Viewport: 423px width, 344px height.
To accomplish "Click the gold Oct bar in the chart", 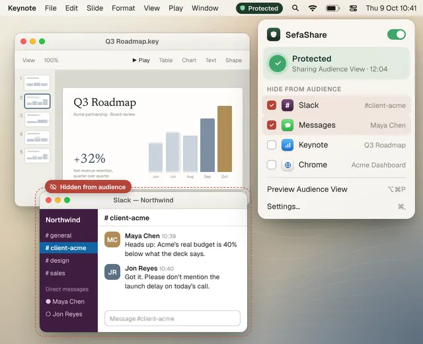I will tap(225, 139).
